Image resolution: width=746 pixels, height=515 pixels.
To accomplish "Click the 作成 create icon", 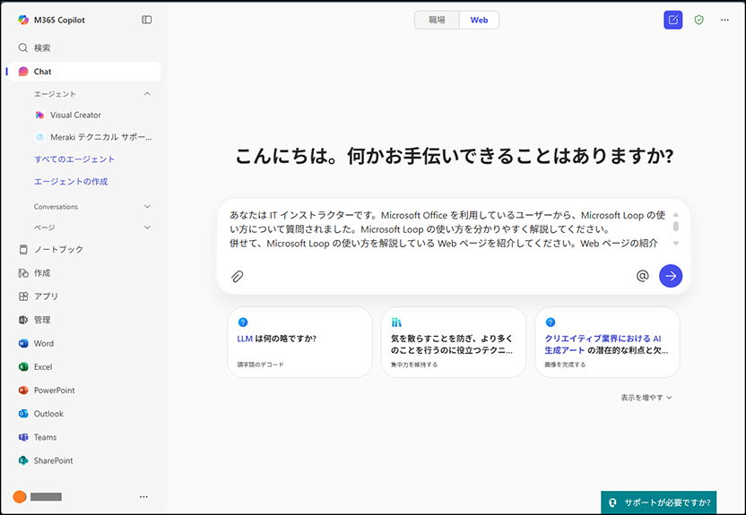I will [23, 272].
